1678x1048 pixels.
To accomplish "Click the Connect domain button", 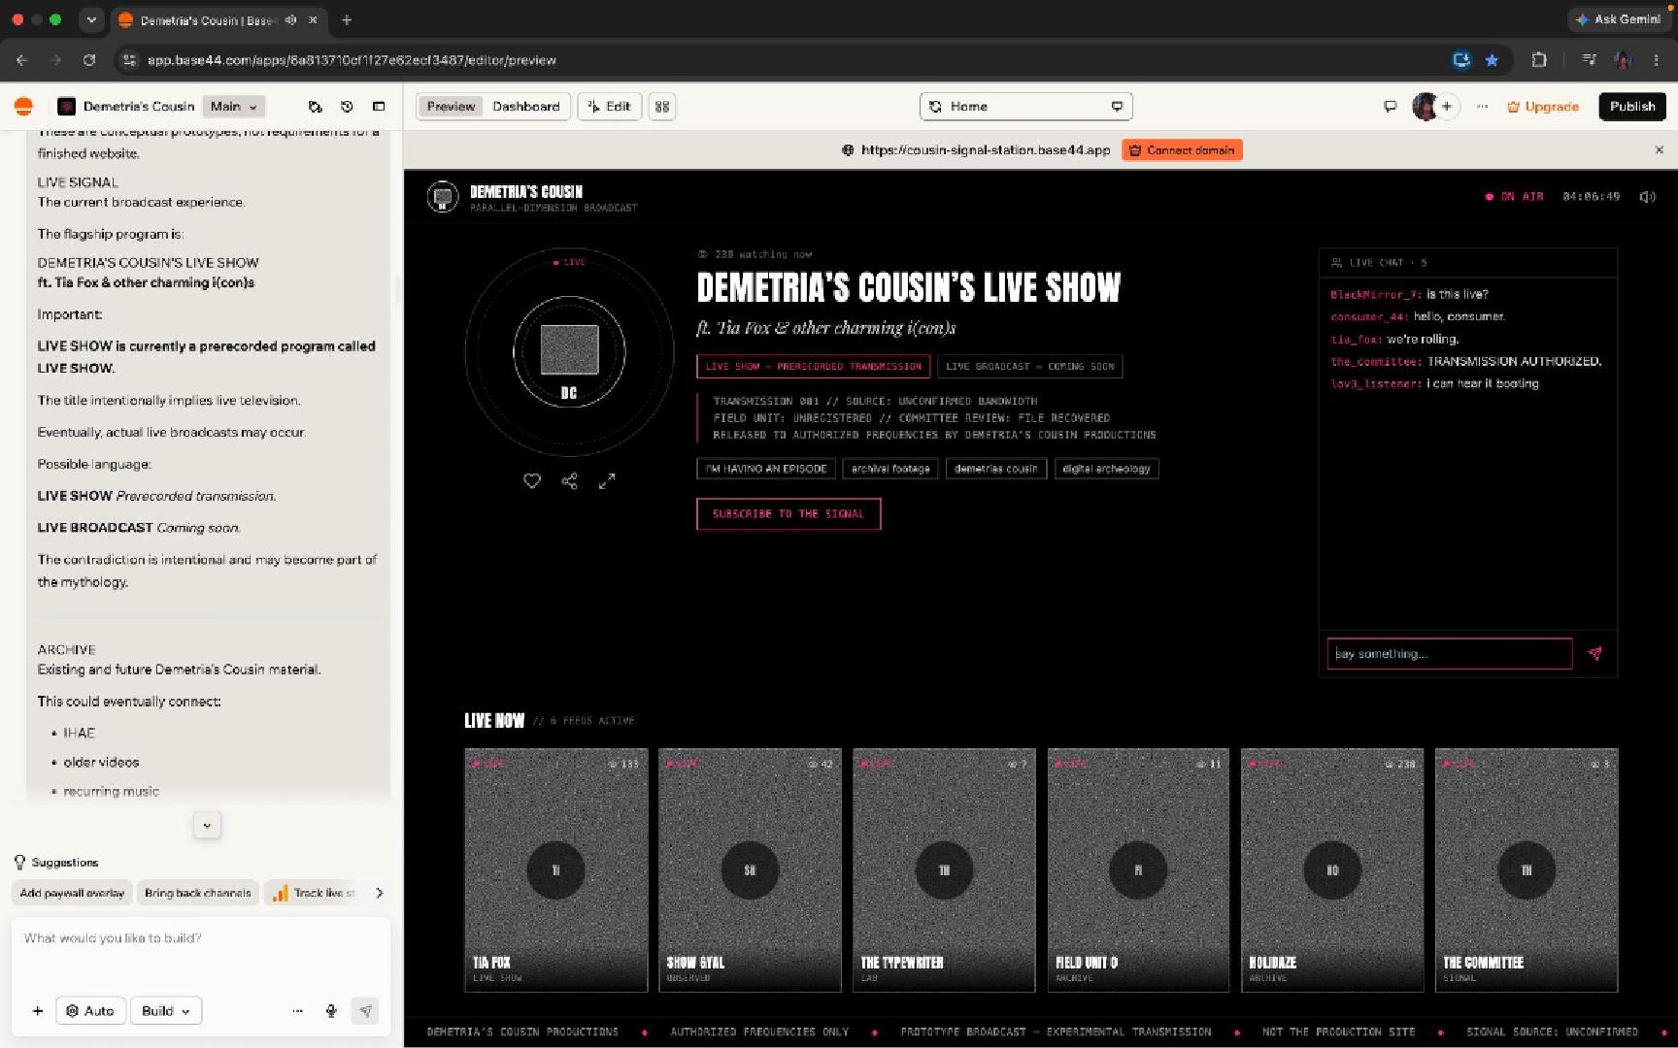I will [x=1182, y=150].
